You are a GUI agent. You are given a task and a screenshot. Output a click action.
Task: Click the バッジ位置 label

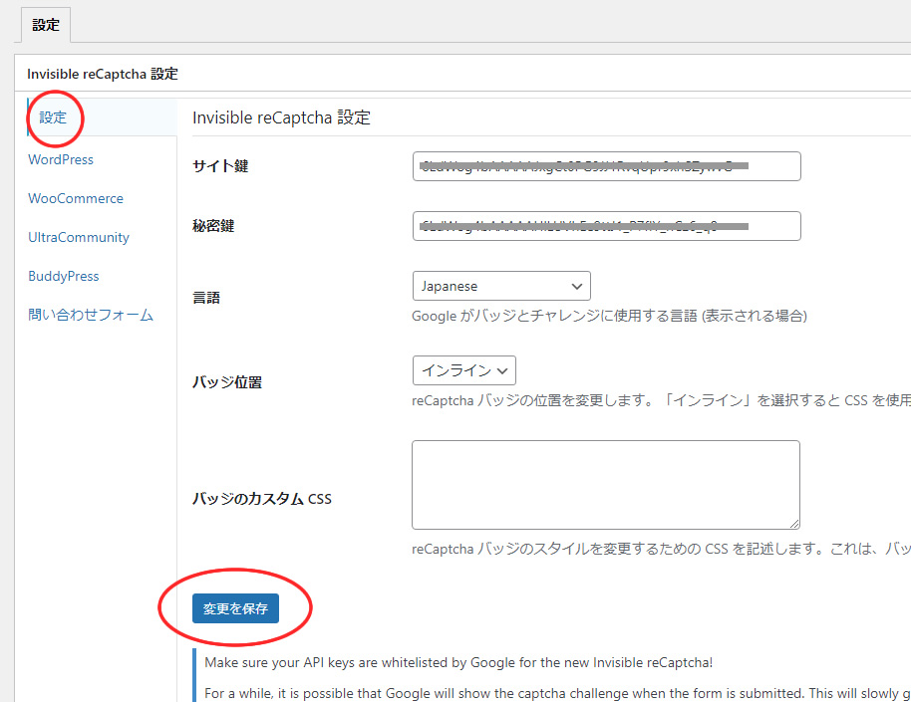coord(227,382)
